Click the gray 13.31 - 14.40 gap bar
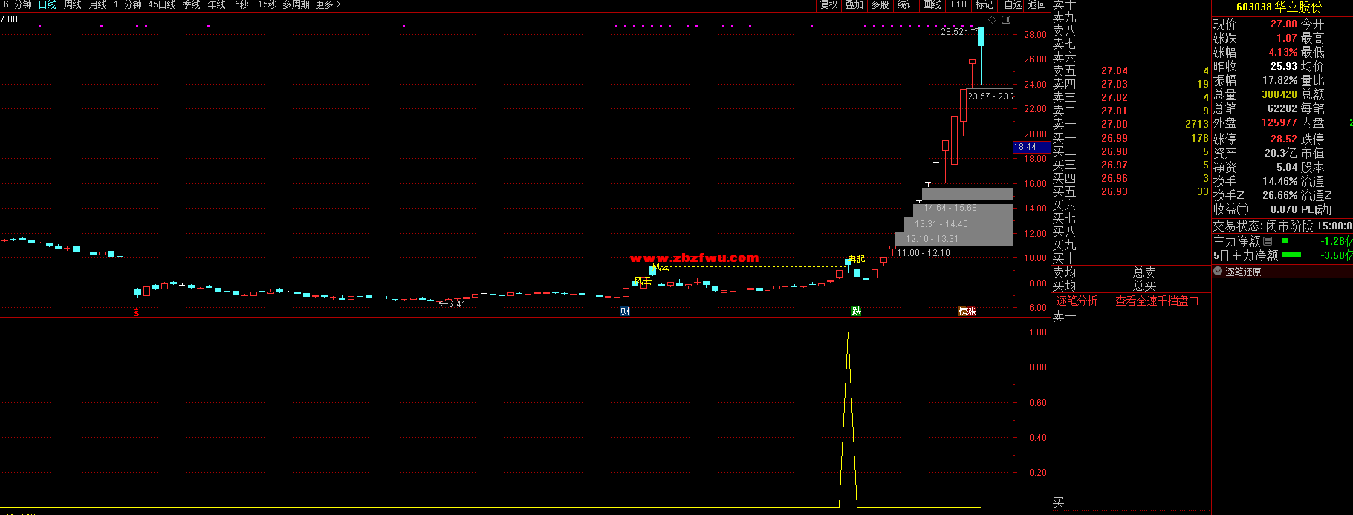 [x=958, y=224]
